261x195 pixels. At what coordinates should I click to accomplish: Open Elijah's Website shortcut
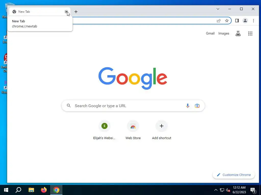104,130
